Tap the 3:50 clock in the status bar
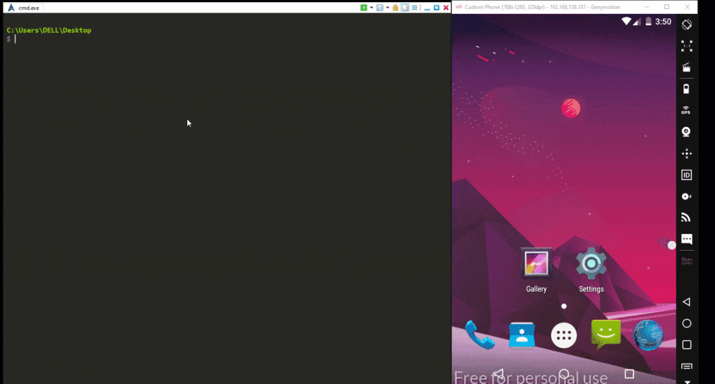The height and width of the screenshot is (384, 715). (663, 22)
